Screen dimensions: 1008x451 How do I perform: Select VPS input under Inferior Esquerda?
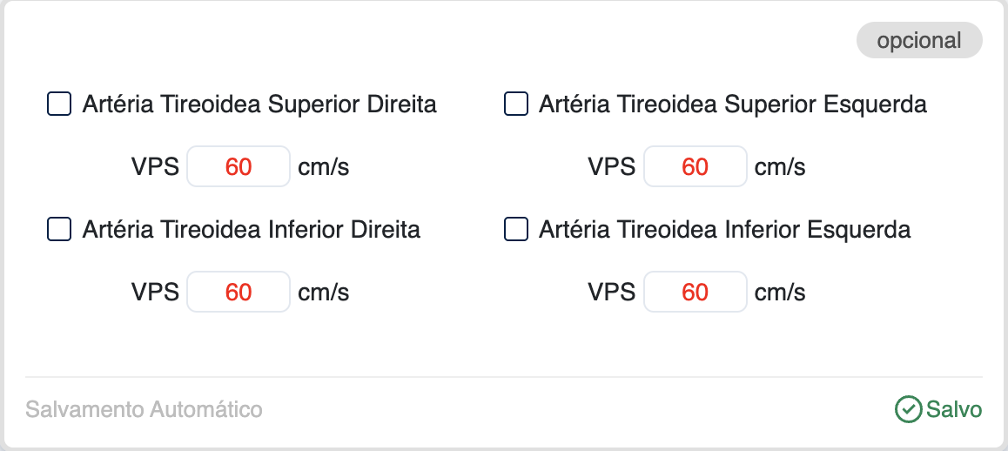point(695,292)
